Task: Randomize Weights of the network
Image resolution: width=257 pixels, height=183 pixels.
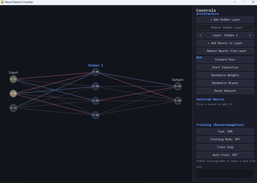Action: tap(225, 75)
